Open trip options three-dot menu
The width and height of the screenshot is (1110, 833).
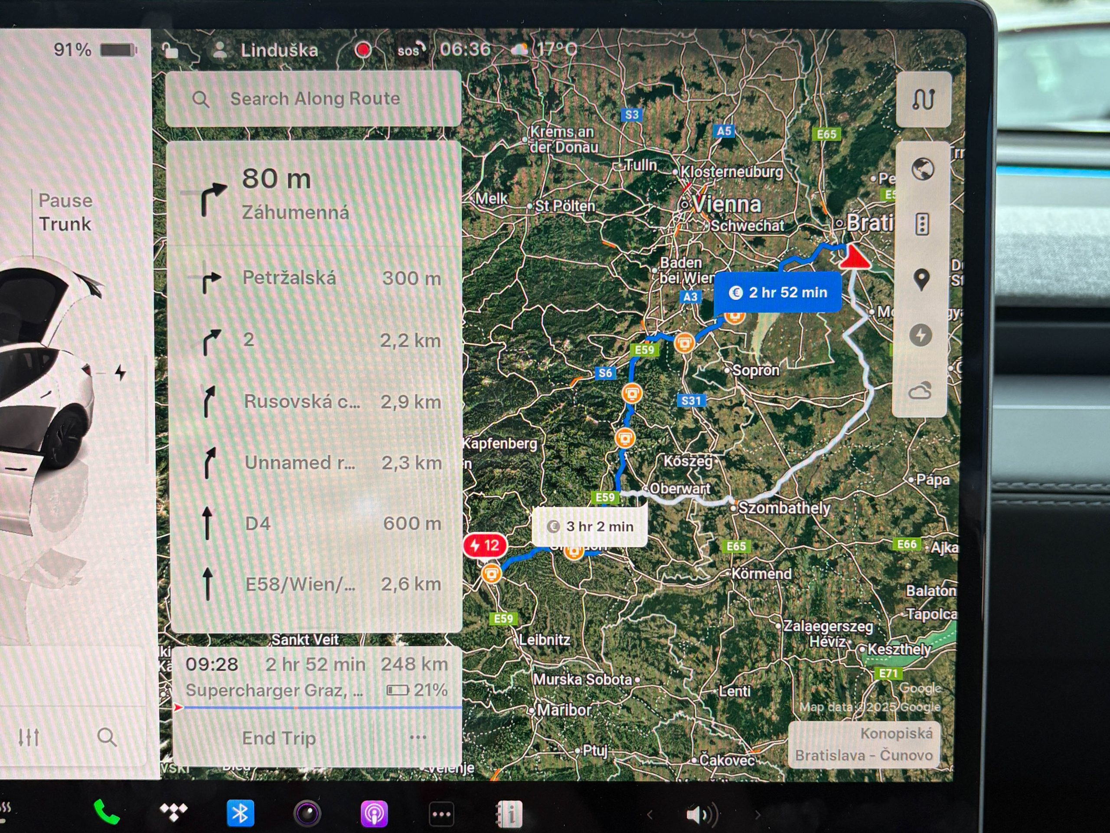(x=418, y=737)
